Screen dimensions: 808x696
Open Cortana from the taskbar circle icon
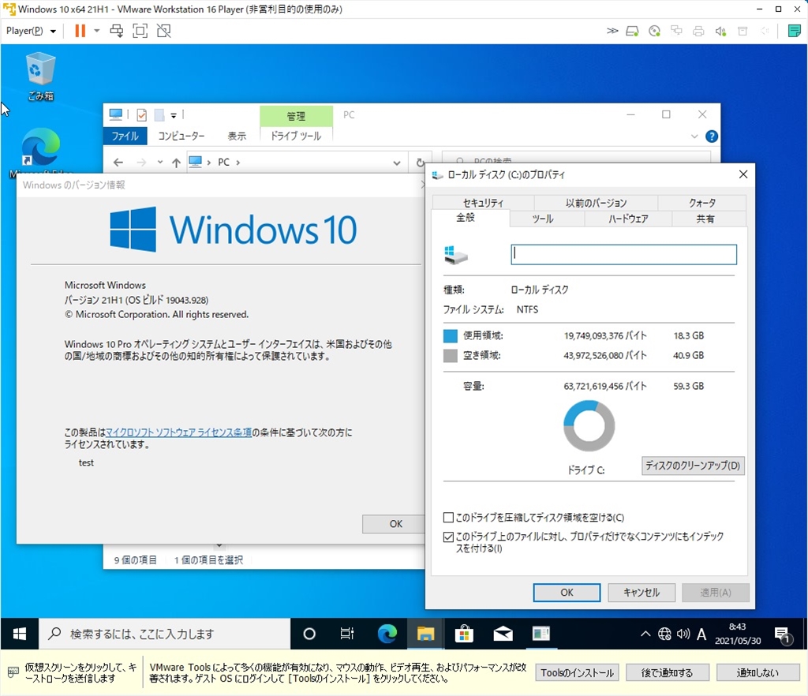coord(309,634)
